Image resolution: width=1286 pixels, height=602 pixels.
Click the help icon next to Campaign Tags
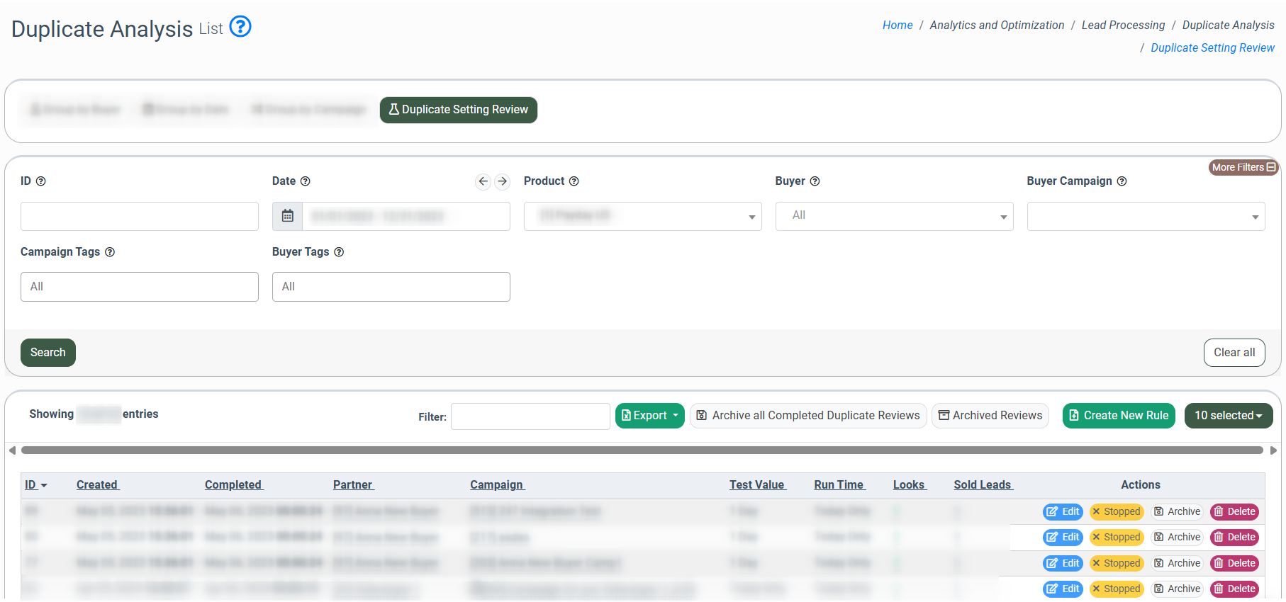(x=110, y=252)
